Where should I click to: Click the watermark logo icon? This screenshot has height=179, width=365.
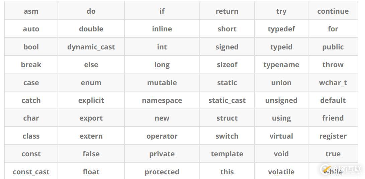pyautogui.click(x=326, y=169)
